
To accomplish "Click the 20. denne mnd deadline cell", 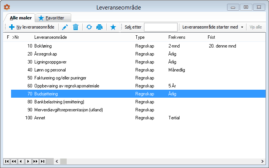I will [223, 46].
